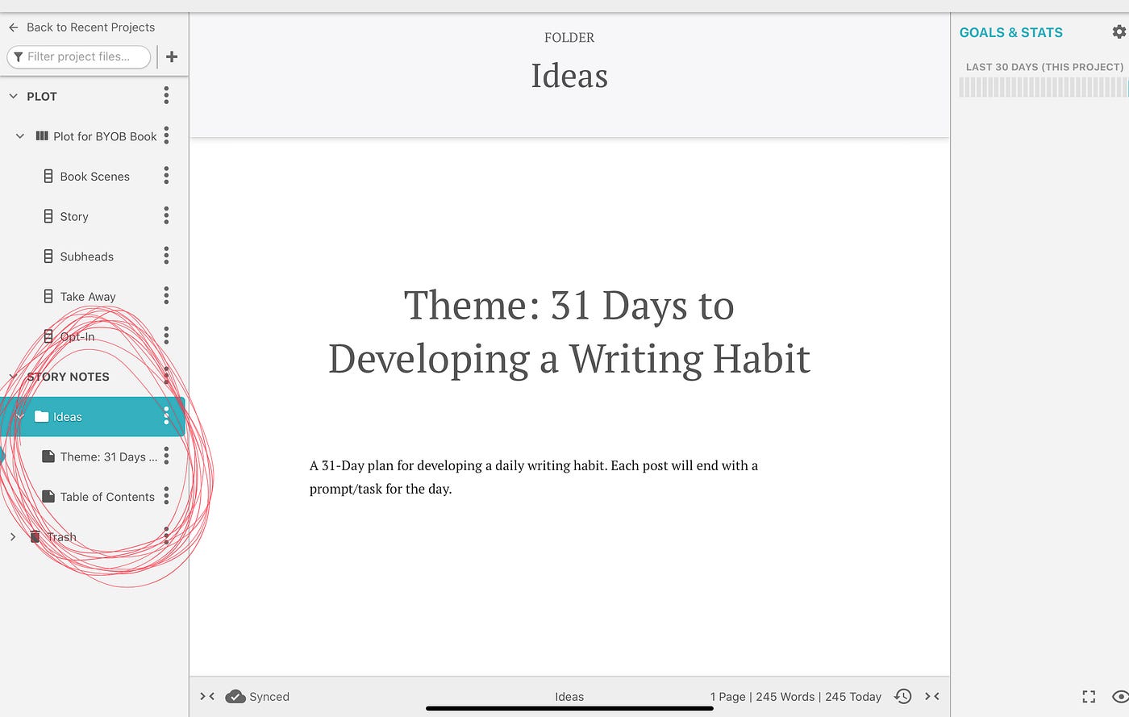Collapse the Goals & Stats panel using its arrows
This screenshot has height=717, width=1129.
pos(933,696)
